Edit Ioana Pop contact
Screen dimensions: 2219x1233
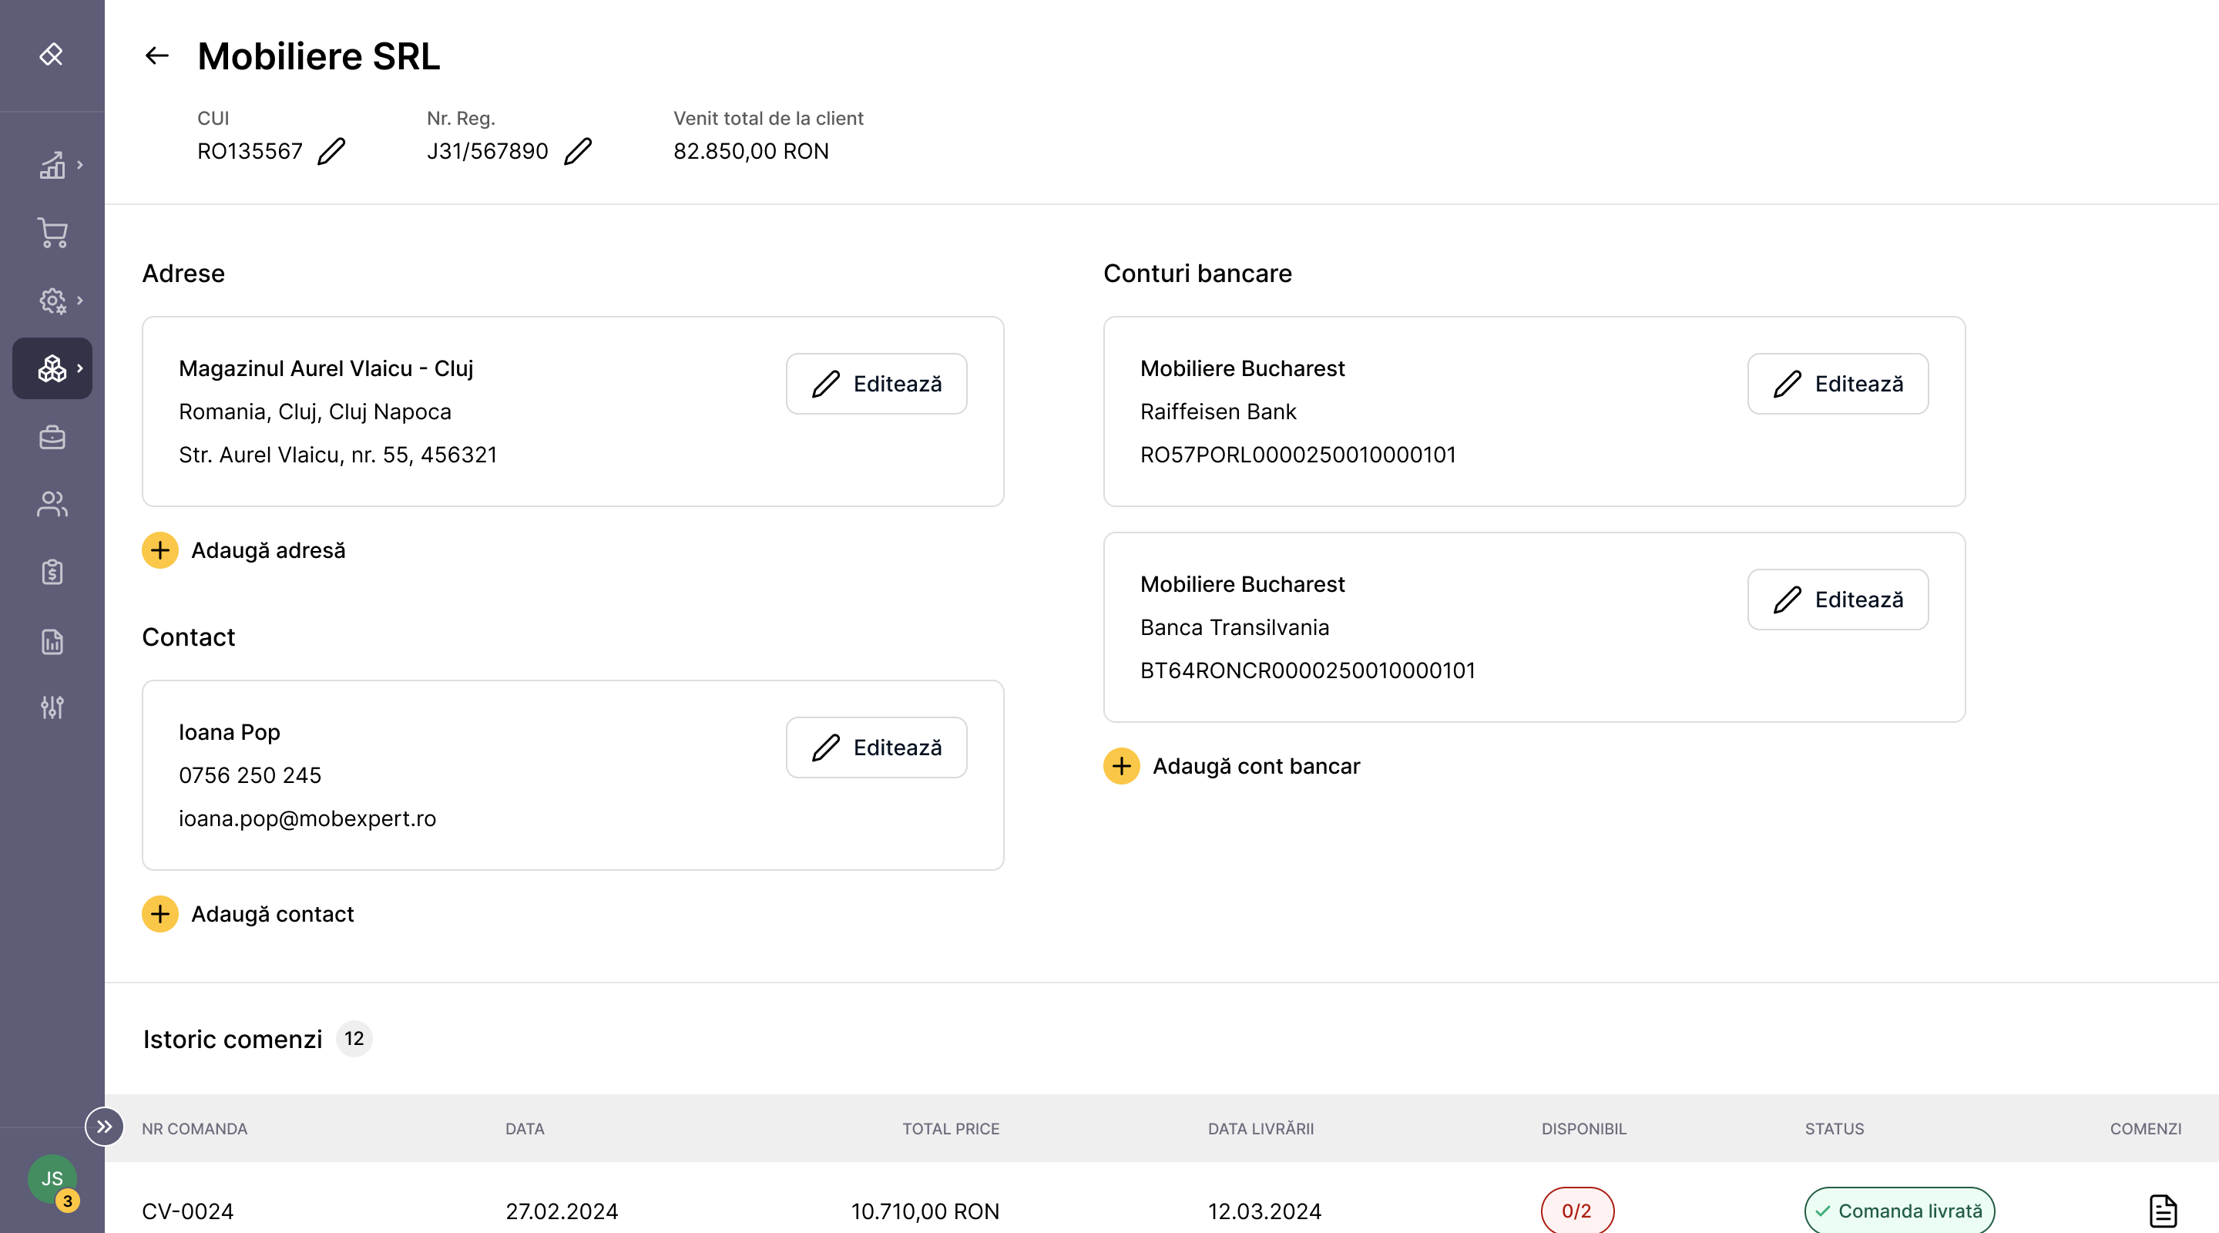click(x=876, y=747)
